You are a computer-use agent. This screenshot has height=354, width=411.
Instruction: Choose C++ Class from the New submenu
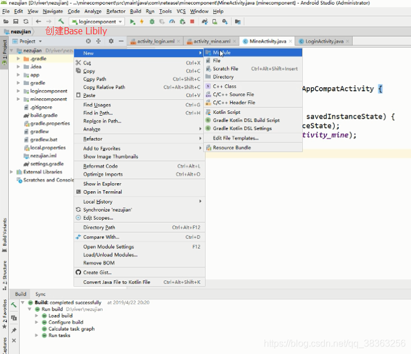[x=253, y=87]
